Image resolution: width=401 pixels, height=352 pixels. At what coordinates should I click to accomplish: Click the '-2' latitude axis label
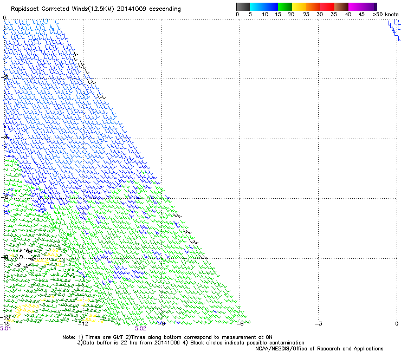[4, 77]
